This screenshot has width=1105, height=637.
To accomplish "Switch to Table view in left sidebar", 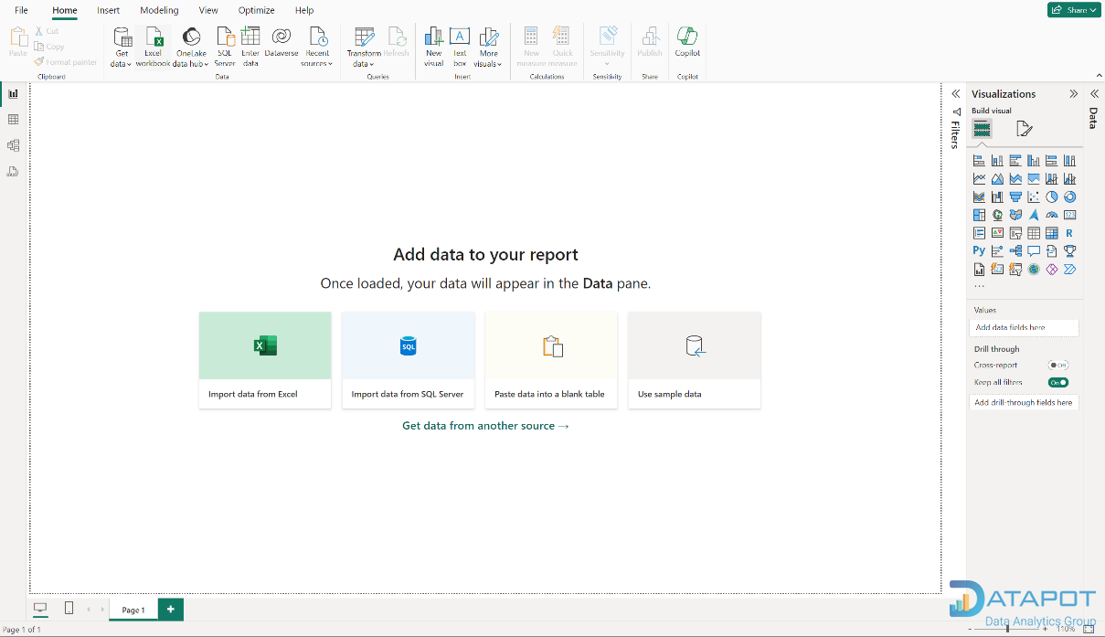I will (13, 120).
